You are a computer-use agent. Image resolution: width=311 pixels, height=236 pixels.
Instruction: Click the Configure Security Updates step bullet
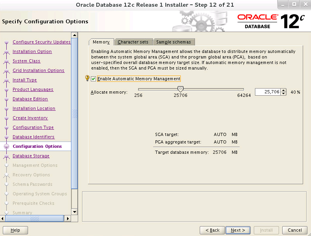point(7,42)
